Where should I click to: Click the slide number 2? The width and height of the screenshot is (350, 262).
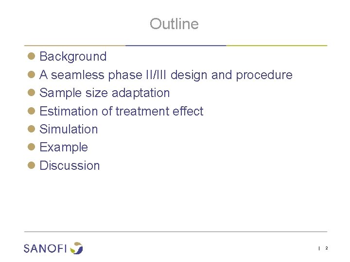[x=327, y=248]
